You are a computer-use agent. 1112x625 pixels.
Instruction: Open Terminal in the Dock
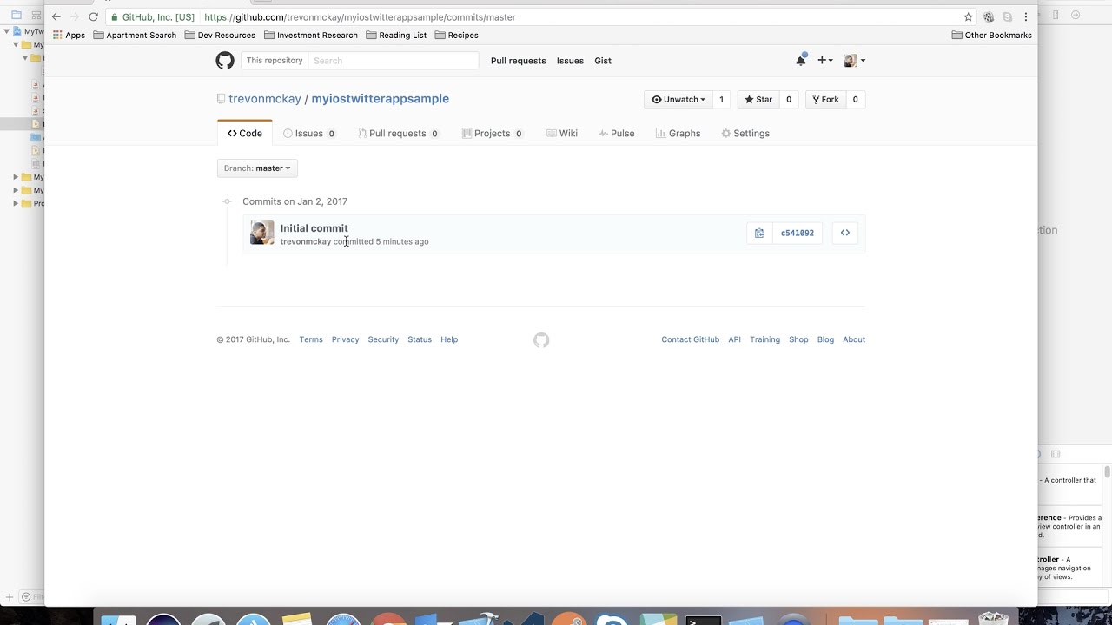coord(703,620)
